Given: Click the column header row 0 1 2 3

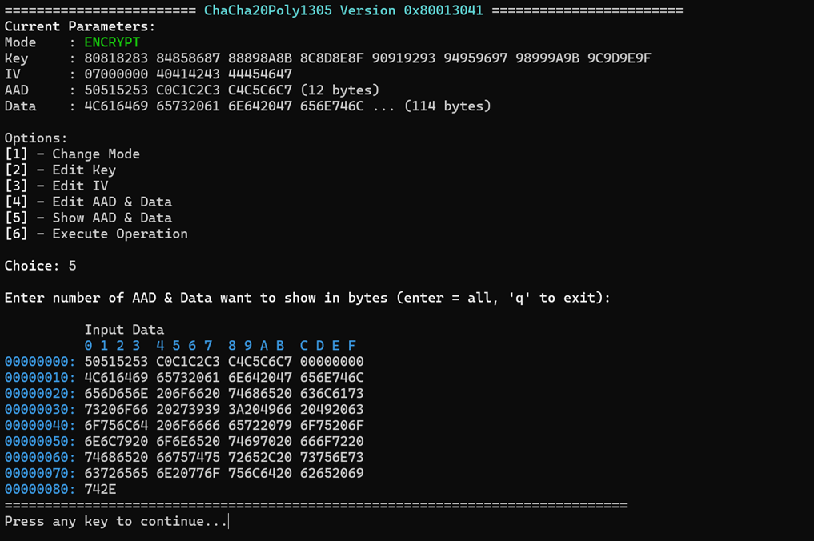Looking at the screenshot, I should click(x=112, y=345).
